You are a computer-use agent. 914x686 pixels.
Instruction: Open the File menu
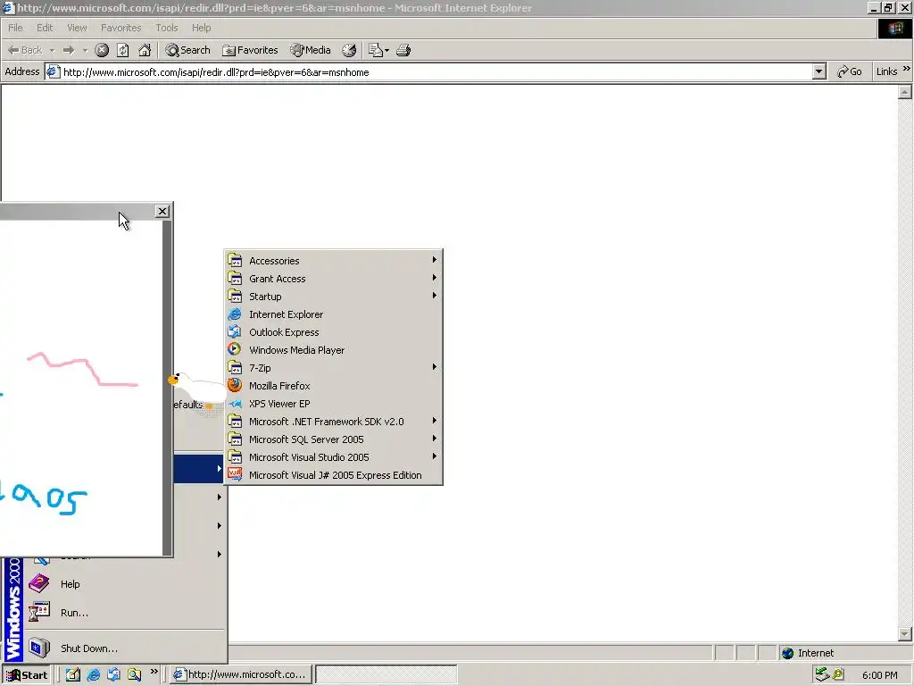(15, 28)
